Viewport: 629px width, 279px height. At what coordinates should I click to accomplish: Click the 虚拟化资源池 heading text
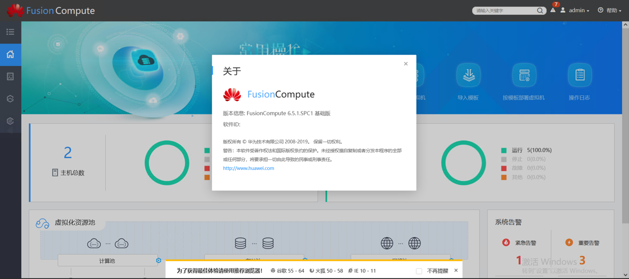(x=75, y=223)
